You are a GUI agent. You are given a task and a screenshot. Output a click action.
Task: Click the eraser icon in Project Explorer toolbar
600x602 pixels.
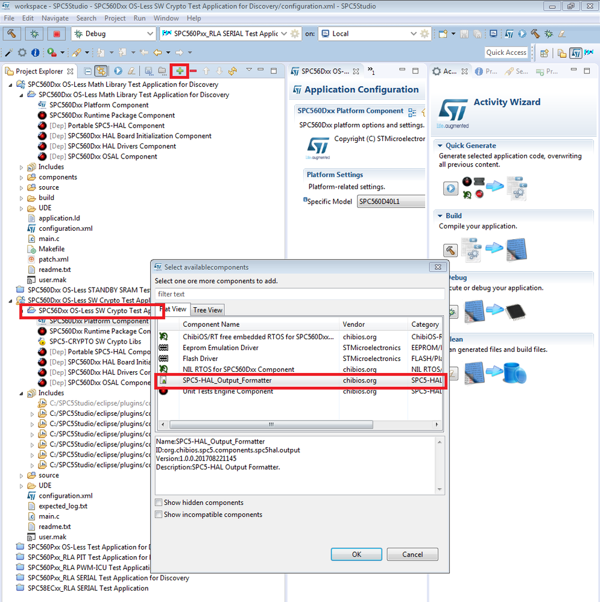click(131, 71)
